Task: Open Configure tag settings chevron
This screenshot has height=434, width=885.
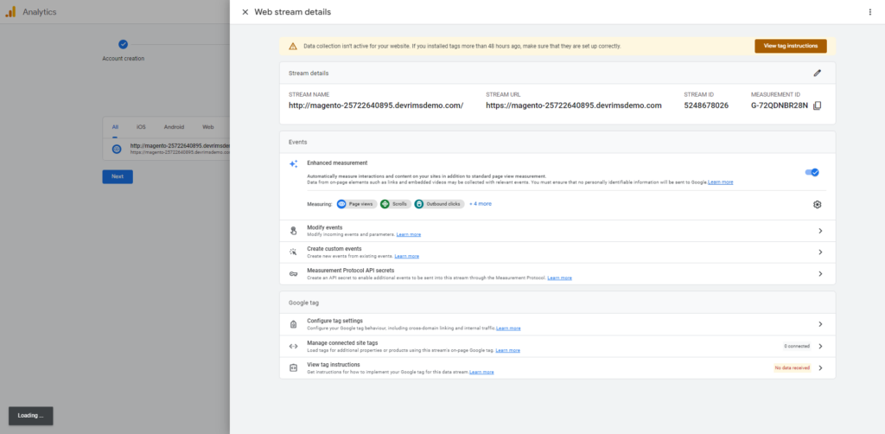Action: click(820, 324)
